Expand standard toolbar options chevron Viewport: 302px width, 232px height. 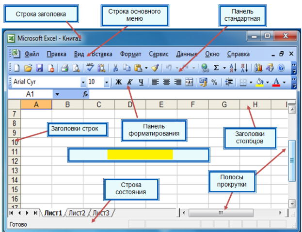click(294, 68)
